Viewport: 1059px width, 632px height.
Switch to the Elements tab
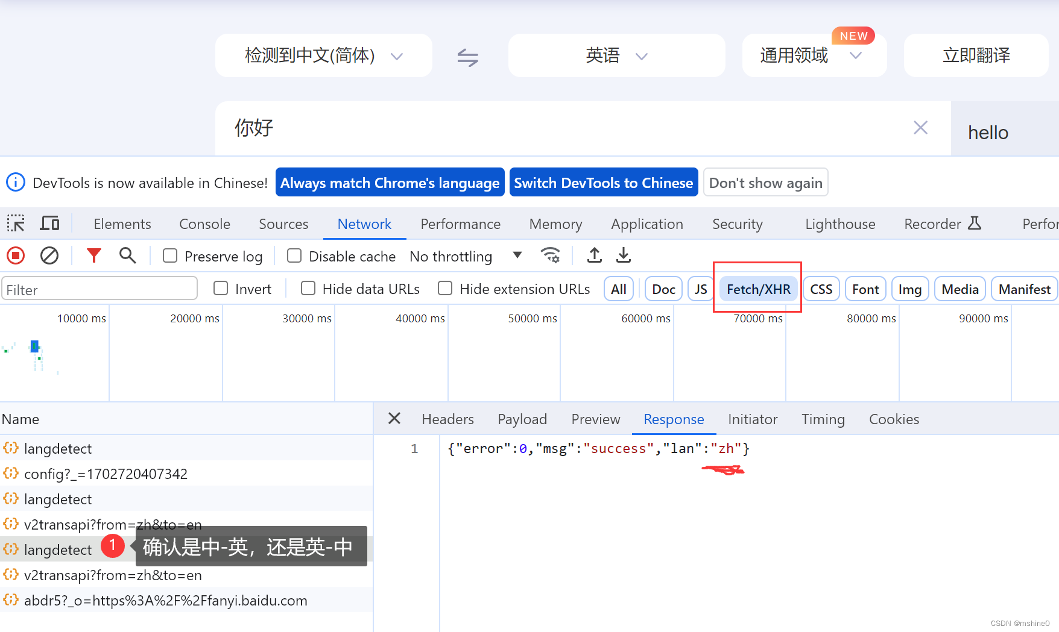(x=122, y=224)
